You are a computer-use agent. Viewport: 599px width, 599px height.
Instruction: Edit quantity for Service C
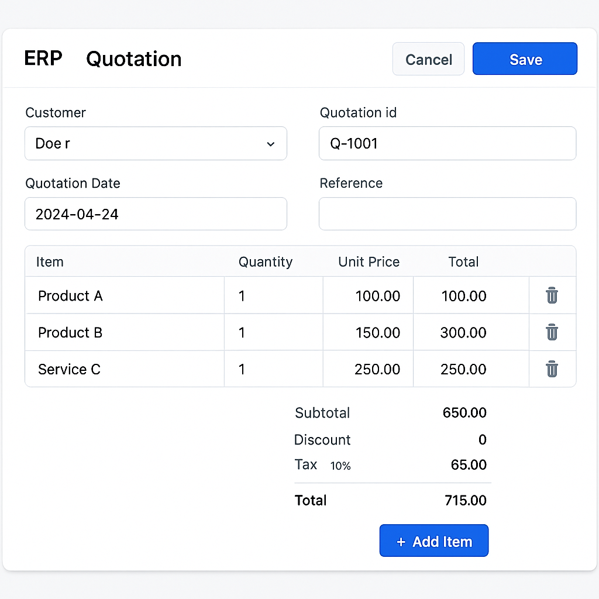click(274, 369)
